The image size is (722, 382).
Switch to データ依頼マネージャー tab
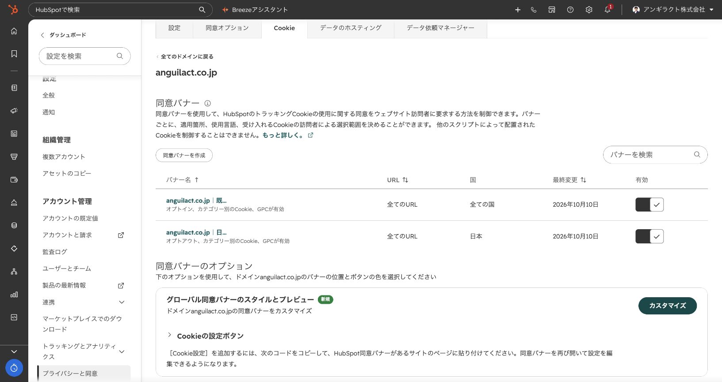coord(440,28)
